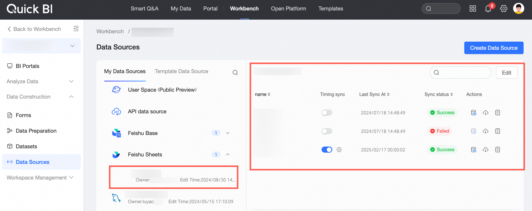Open the apps grid icon
532x211 pixels.
[x=473, y=9]
